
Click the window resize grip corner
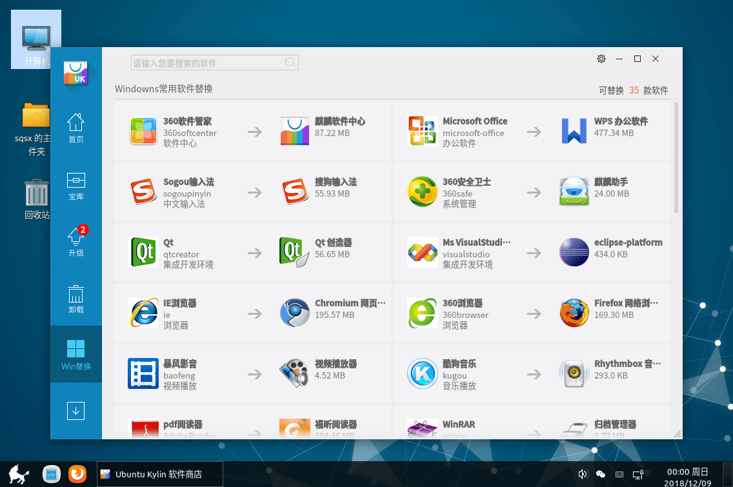pyautogui.click(x=678, y=434)
